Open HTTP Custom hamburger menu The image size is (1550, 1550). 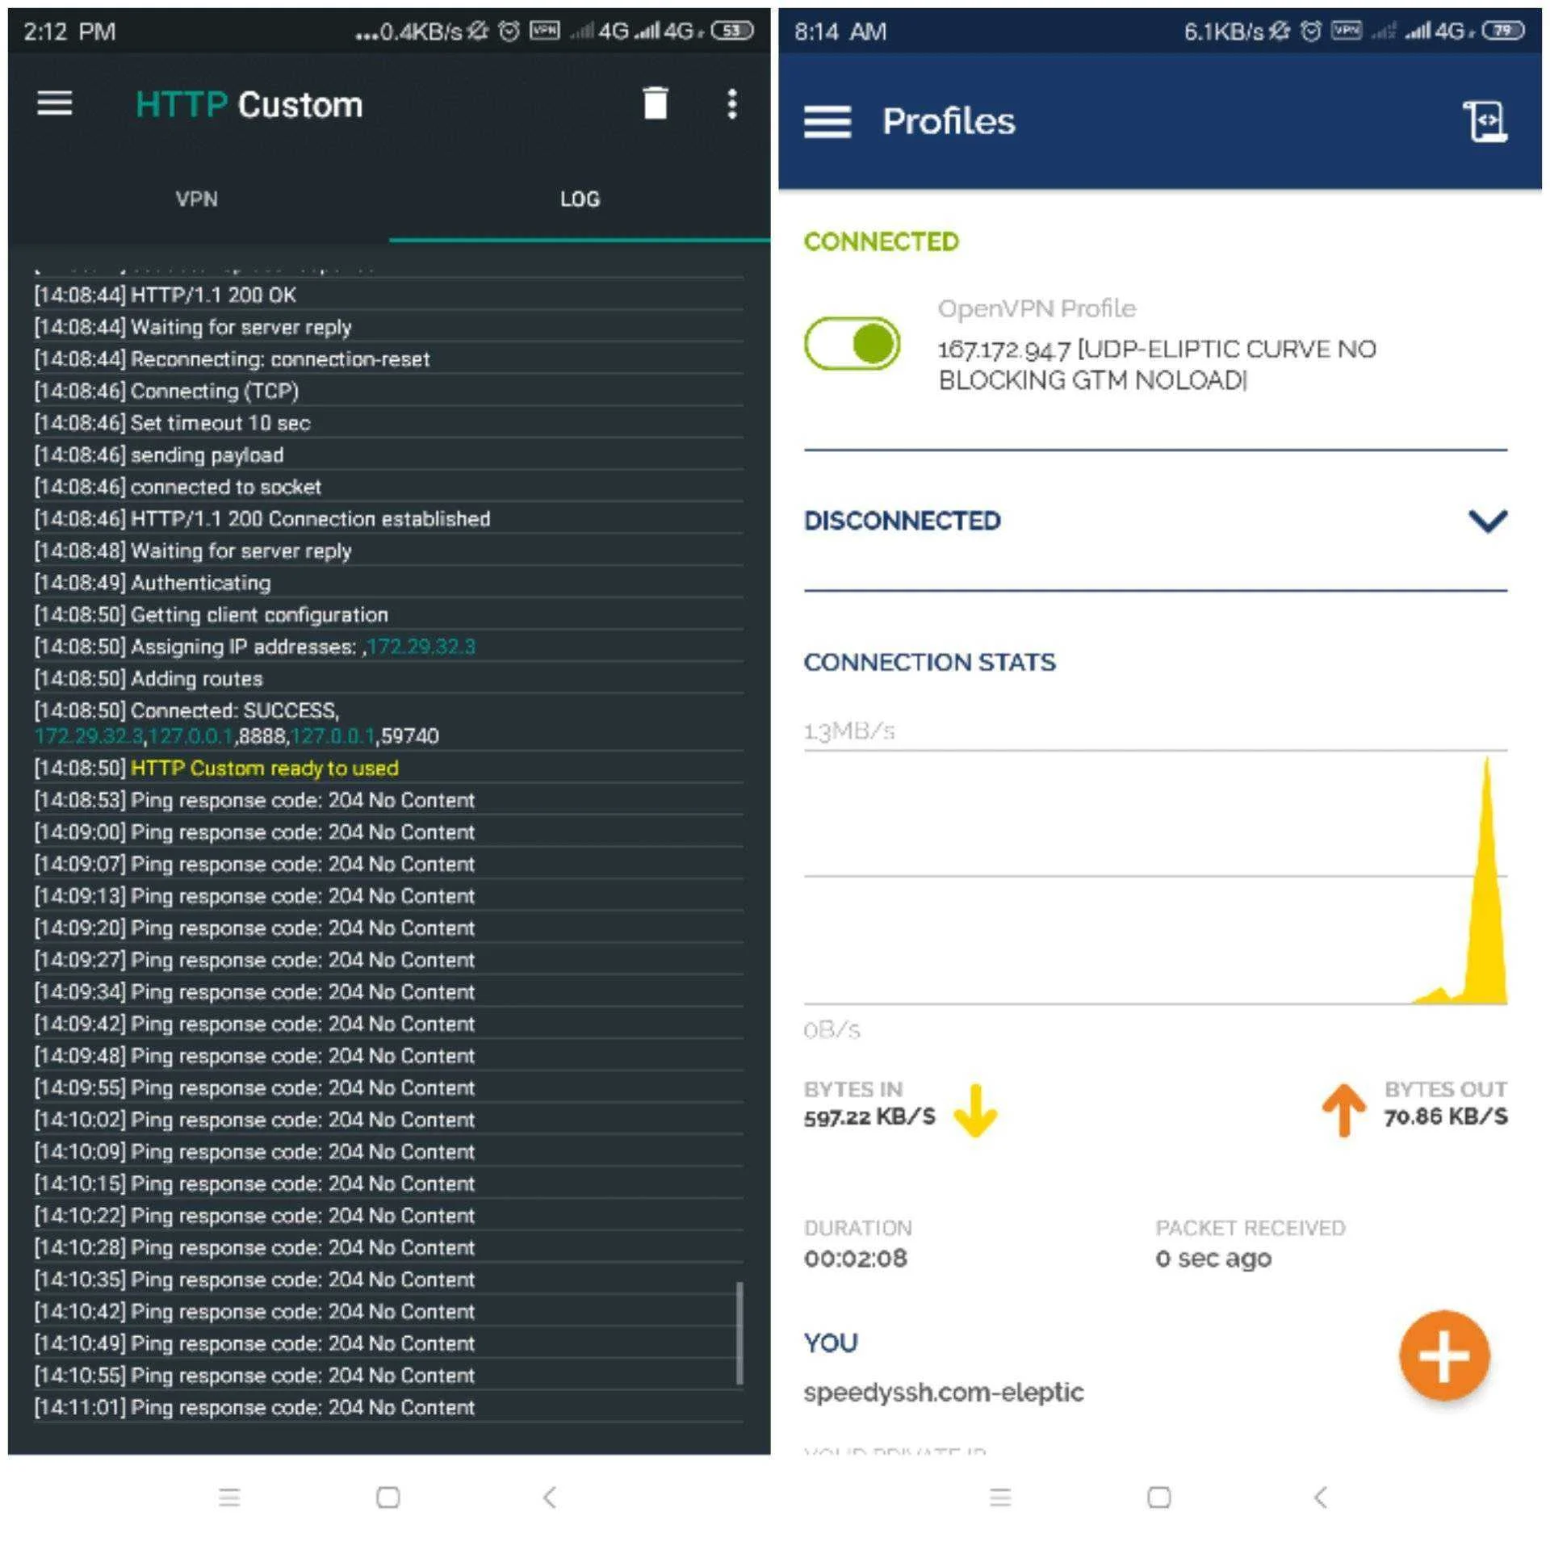click(x=55, y=104)
